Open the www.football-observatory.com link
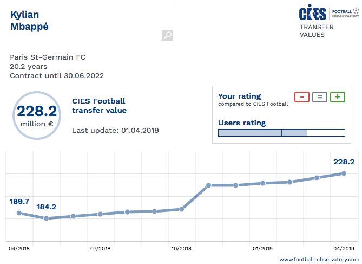The width and height of the screenshot is (362, 264). tap(319, 260)
